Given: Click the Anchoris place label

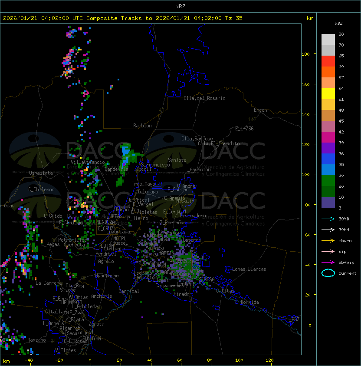Looking at the screenshot, I should coord(102,296).
